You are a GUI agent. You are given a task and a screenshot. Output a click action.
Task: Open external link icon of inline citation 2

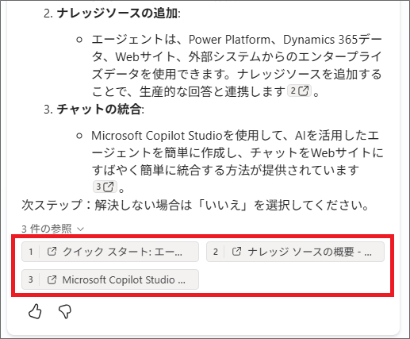coord(304,91)
